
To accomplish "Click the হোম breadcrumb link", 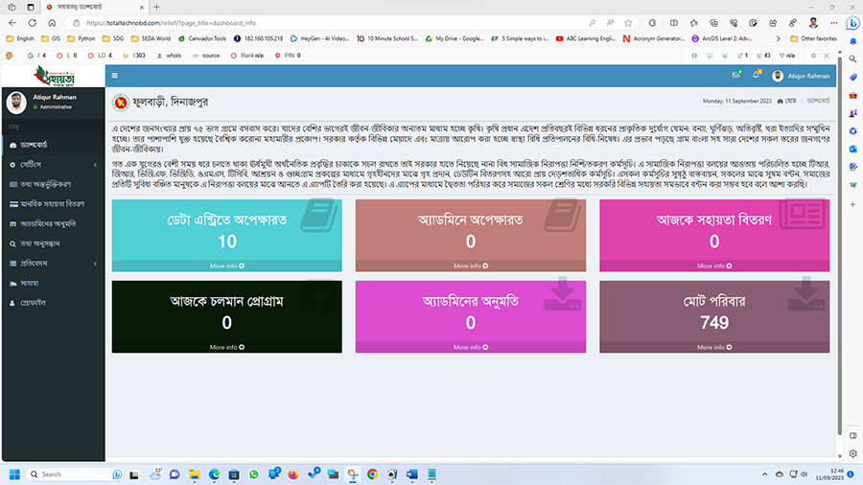I will point(787,101).
